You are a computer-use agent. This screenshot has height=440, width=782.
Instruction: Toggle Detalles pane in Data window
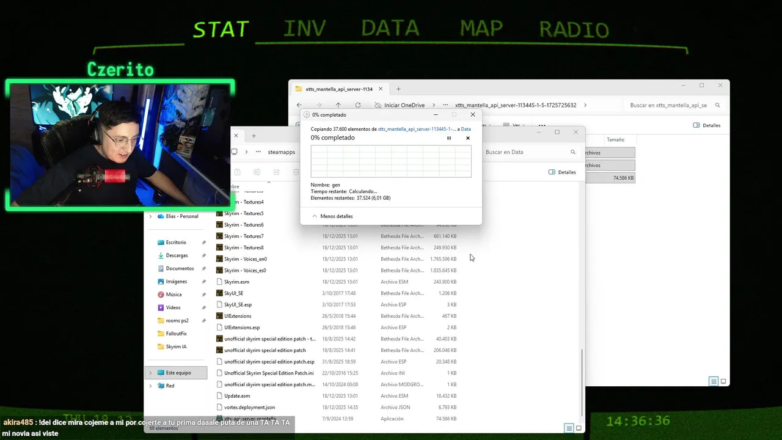tap(562, 172)
